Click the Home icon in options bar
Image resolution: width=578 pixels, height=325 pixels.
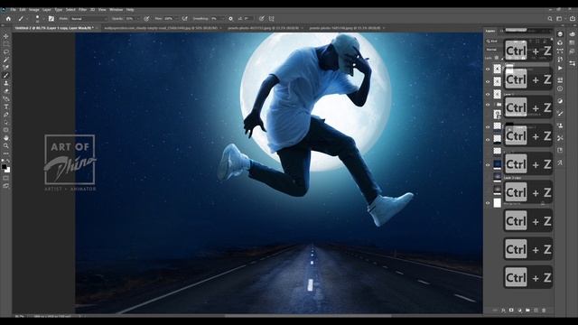[x=8, y=18]
